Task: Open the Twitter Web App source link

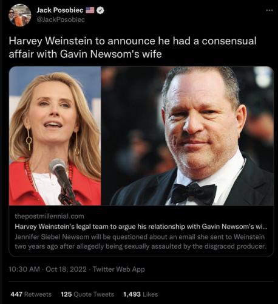Action: coord(119,269)
